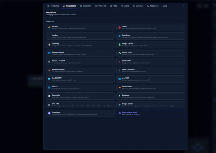The height and width of the screenshot is (153, 216).
Task: Click the ElevenLabs title text
Action: point(56,95)
